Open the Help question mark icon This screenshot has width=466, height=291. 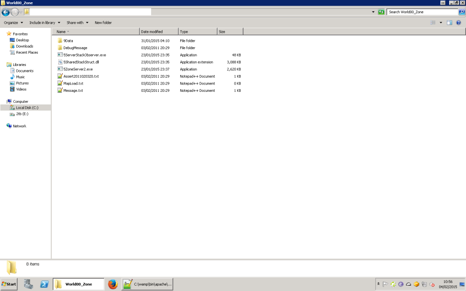pos(459,23)
